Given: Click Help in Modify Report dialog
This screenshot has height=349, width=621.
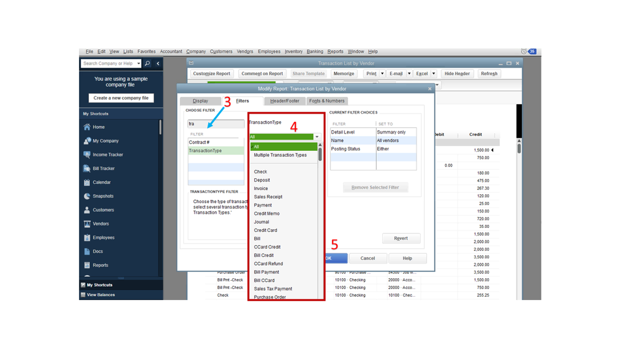Looking at the screenshot, I should [x=408, y=258].
